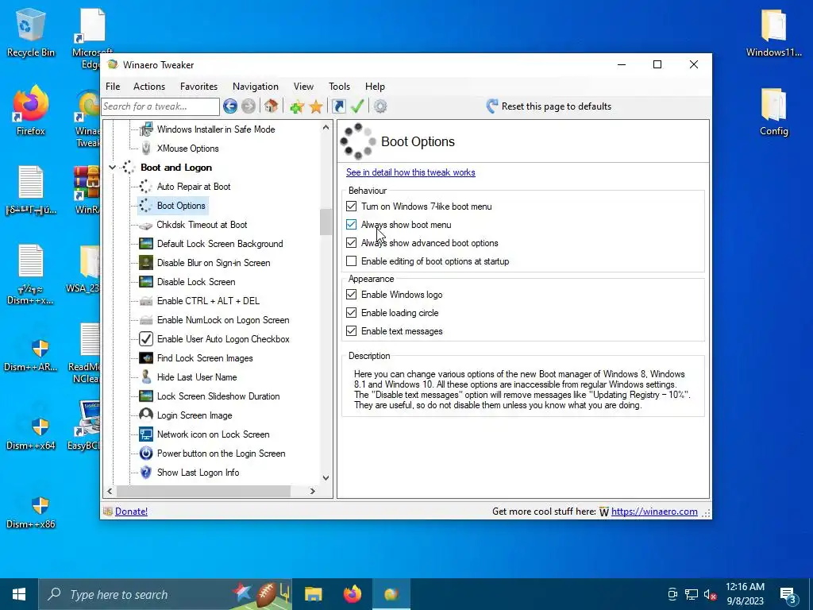Click the muted volume tray icon
Image resolution: width=813 pixels, height=610 pixels.
tap(710, 594)
